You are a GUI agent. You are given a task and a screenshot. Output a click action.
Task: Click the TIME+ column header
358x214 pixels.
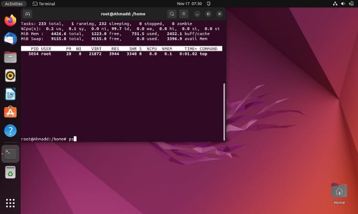[190, 49]
